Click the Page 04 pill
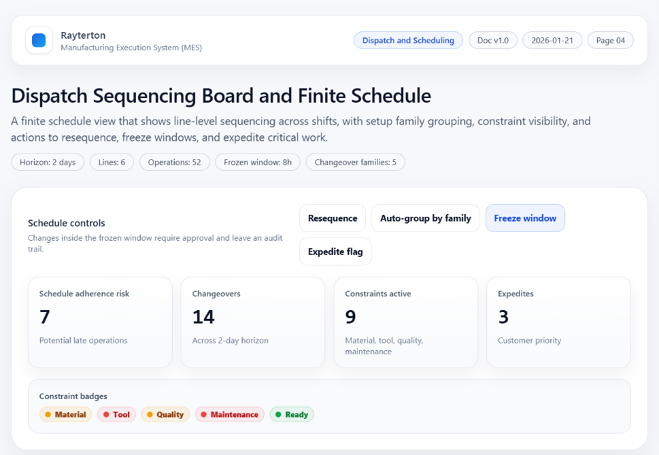This screenshot has height=455, width=659. tap(610, 40)
